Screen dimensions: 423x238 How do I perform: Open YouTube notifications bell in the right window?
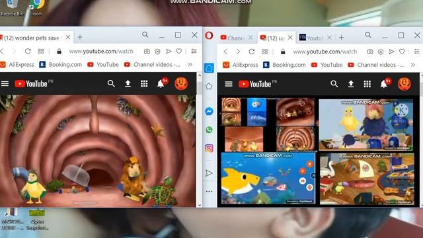pos(384,84)
